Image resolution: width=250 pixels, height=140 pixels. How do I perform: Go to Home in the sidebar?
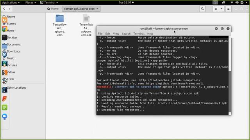tap(11, 30)
